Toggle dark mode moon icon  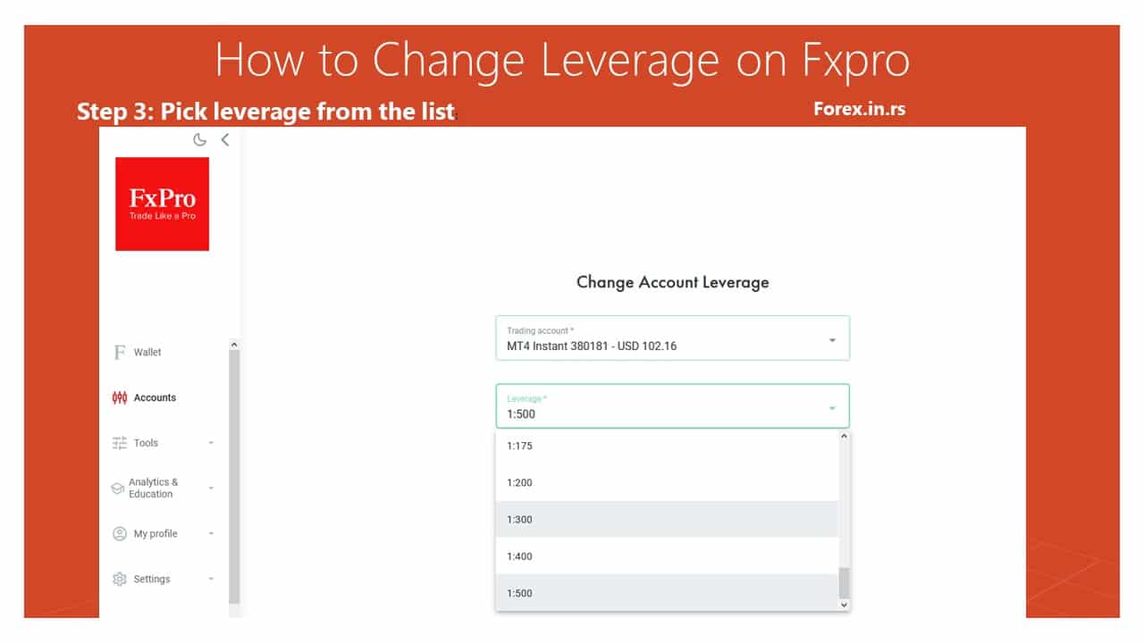coord(200,139)
